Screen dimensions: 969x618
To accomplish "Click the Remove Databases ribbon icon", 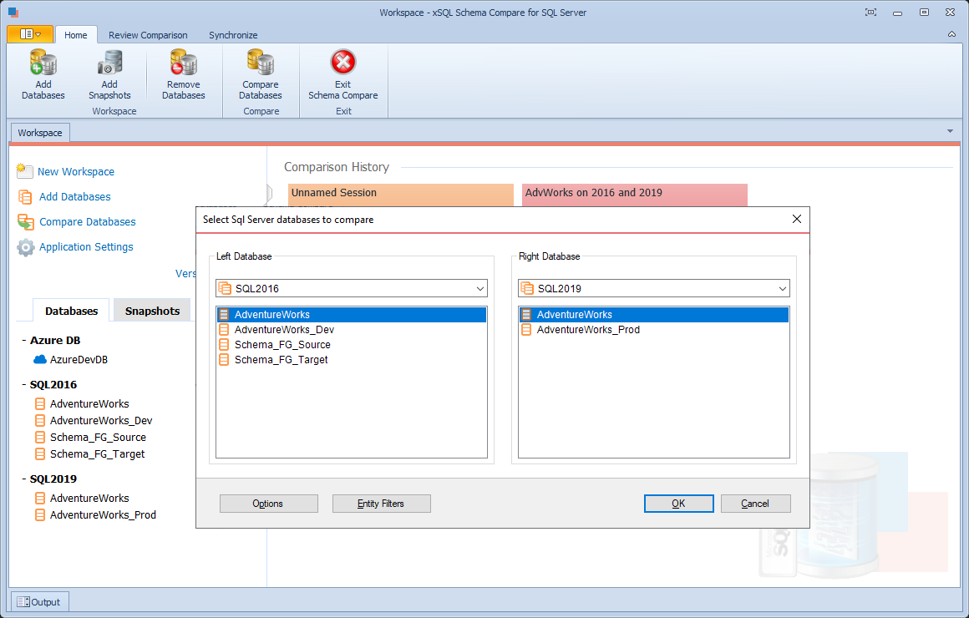I will click(183, 64).
